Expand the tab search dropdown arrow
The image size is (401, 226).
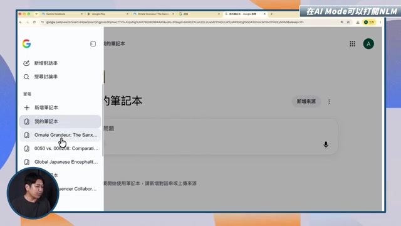(36, 14)
